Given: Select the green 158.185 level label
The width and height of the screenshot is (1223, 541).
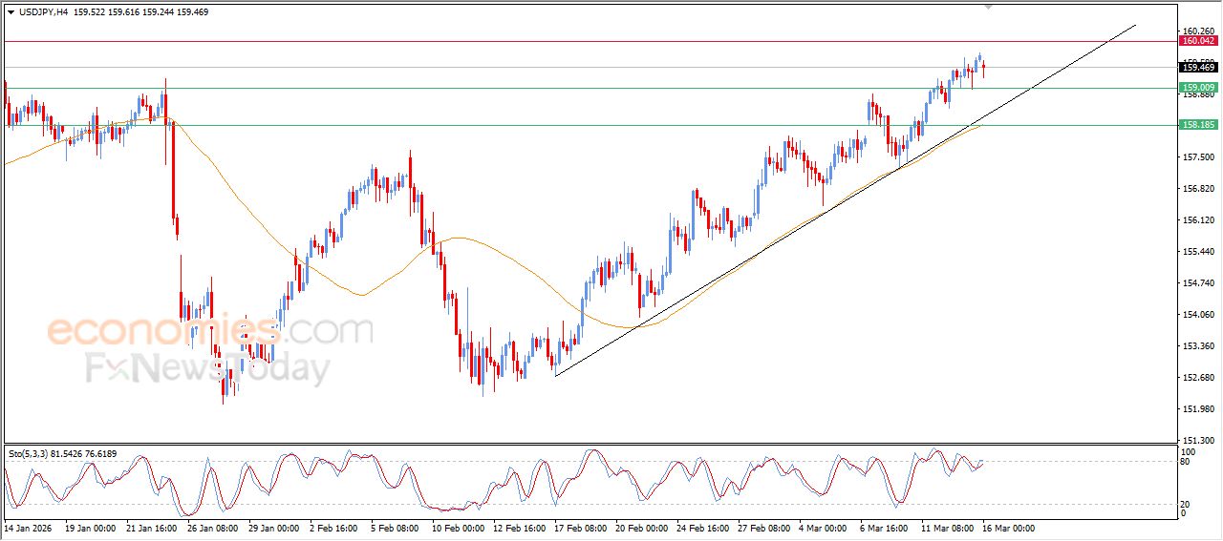Looking at the screenshot, I should pyautogui.click(x=1198, y=125).
